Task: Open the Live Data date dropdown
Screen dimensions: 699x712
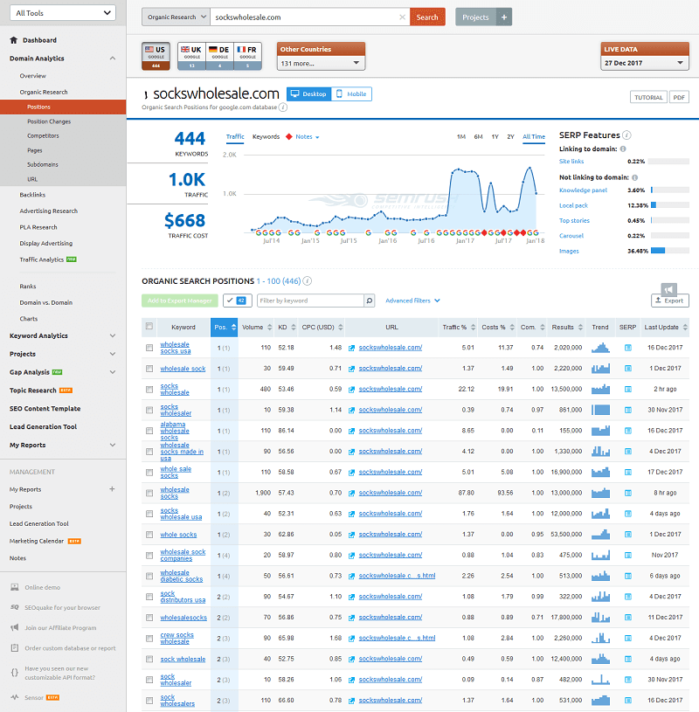Action: tap(645, 63)
